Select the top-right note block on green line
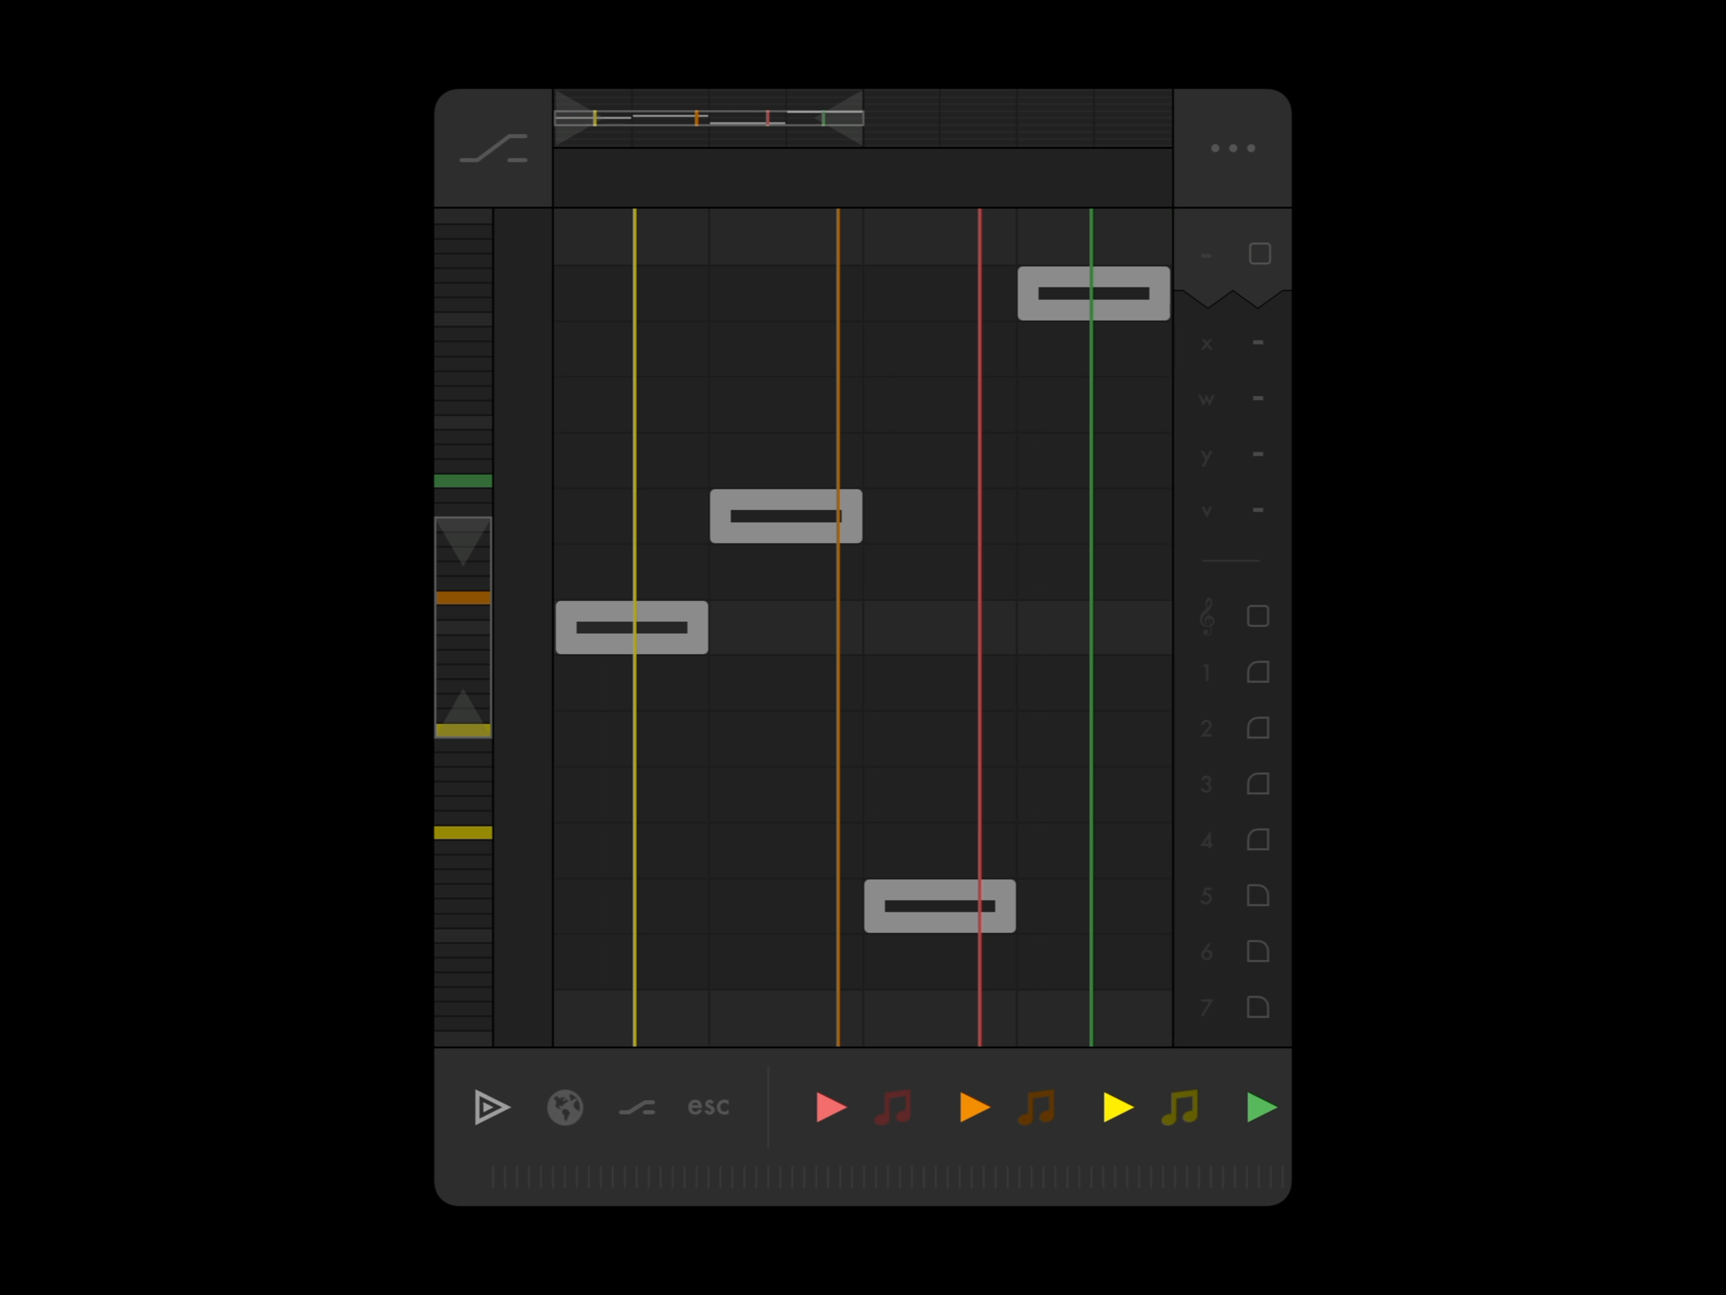Screen dimensions: 1726x1295 point(1093,293)
